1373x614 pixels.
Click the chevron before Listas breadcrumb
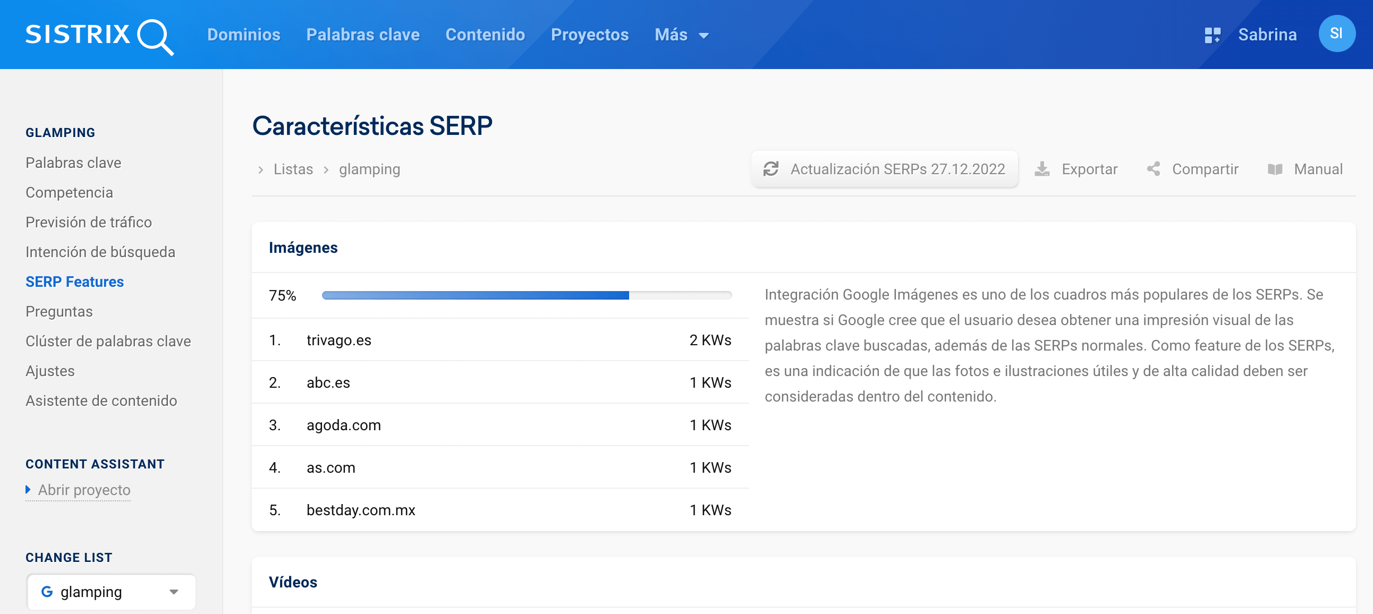pos(261,169)
